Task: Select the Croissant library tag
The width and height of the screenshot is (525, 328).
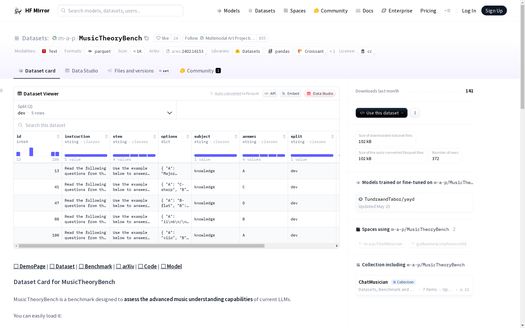Action: click(311, 51)
